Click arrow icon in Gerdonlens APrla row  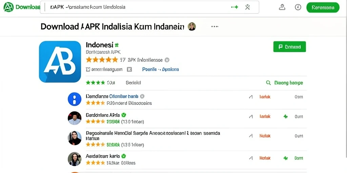251,116
